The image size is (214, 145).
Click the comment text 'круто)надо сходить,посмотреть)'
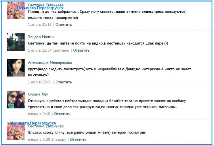[57, 69]
